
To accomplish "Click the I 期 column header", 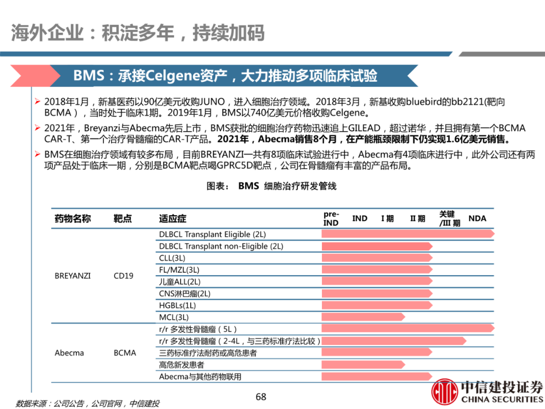I will 387,219.
